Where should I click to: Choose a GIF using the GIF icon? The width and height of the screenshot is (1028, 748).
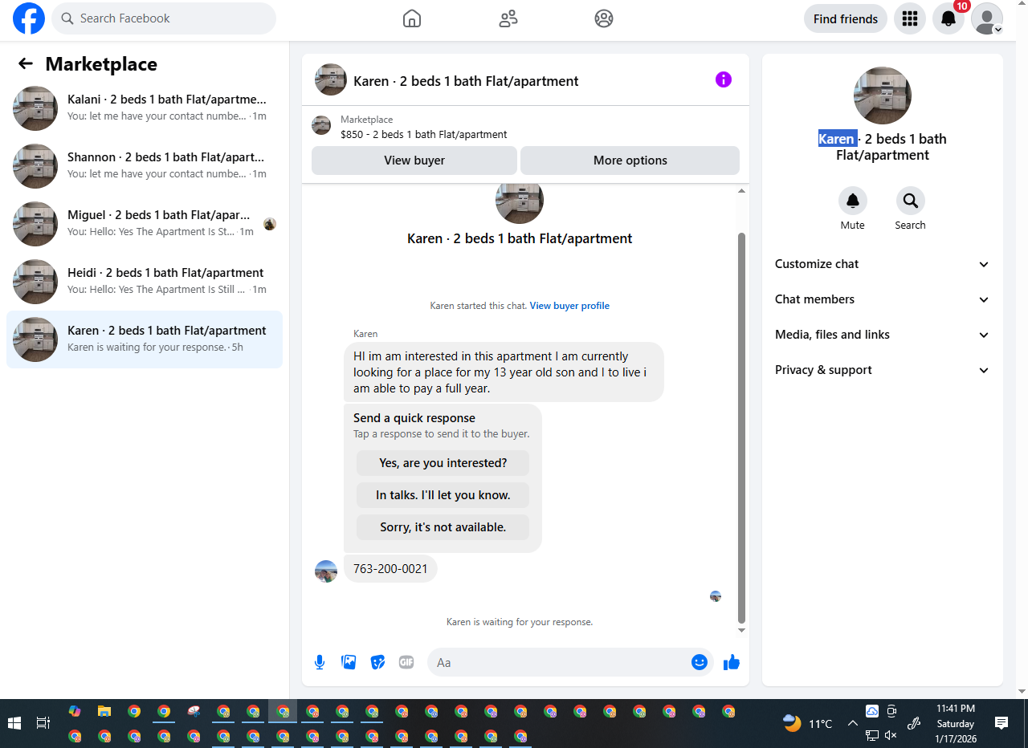tap(406, 662)
